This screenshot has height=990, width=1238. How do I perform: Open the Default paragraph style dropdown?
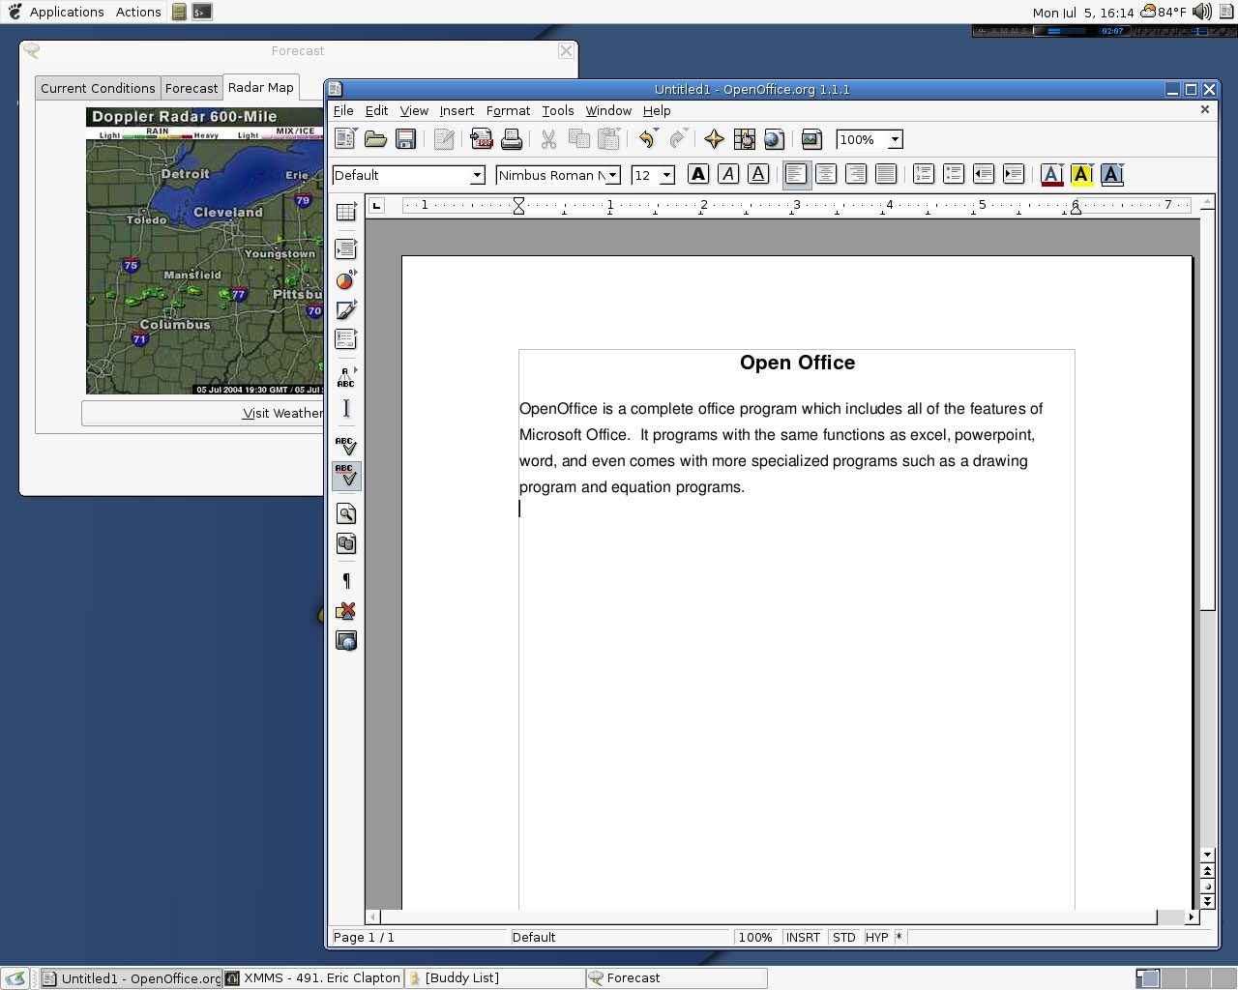(x=477, y=175)
